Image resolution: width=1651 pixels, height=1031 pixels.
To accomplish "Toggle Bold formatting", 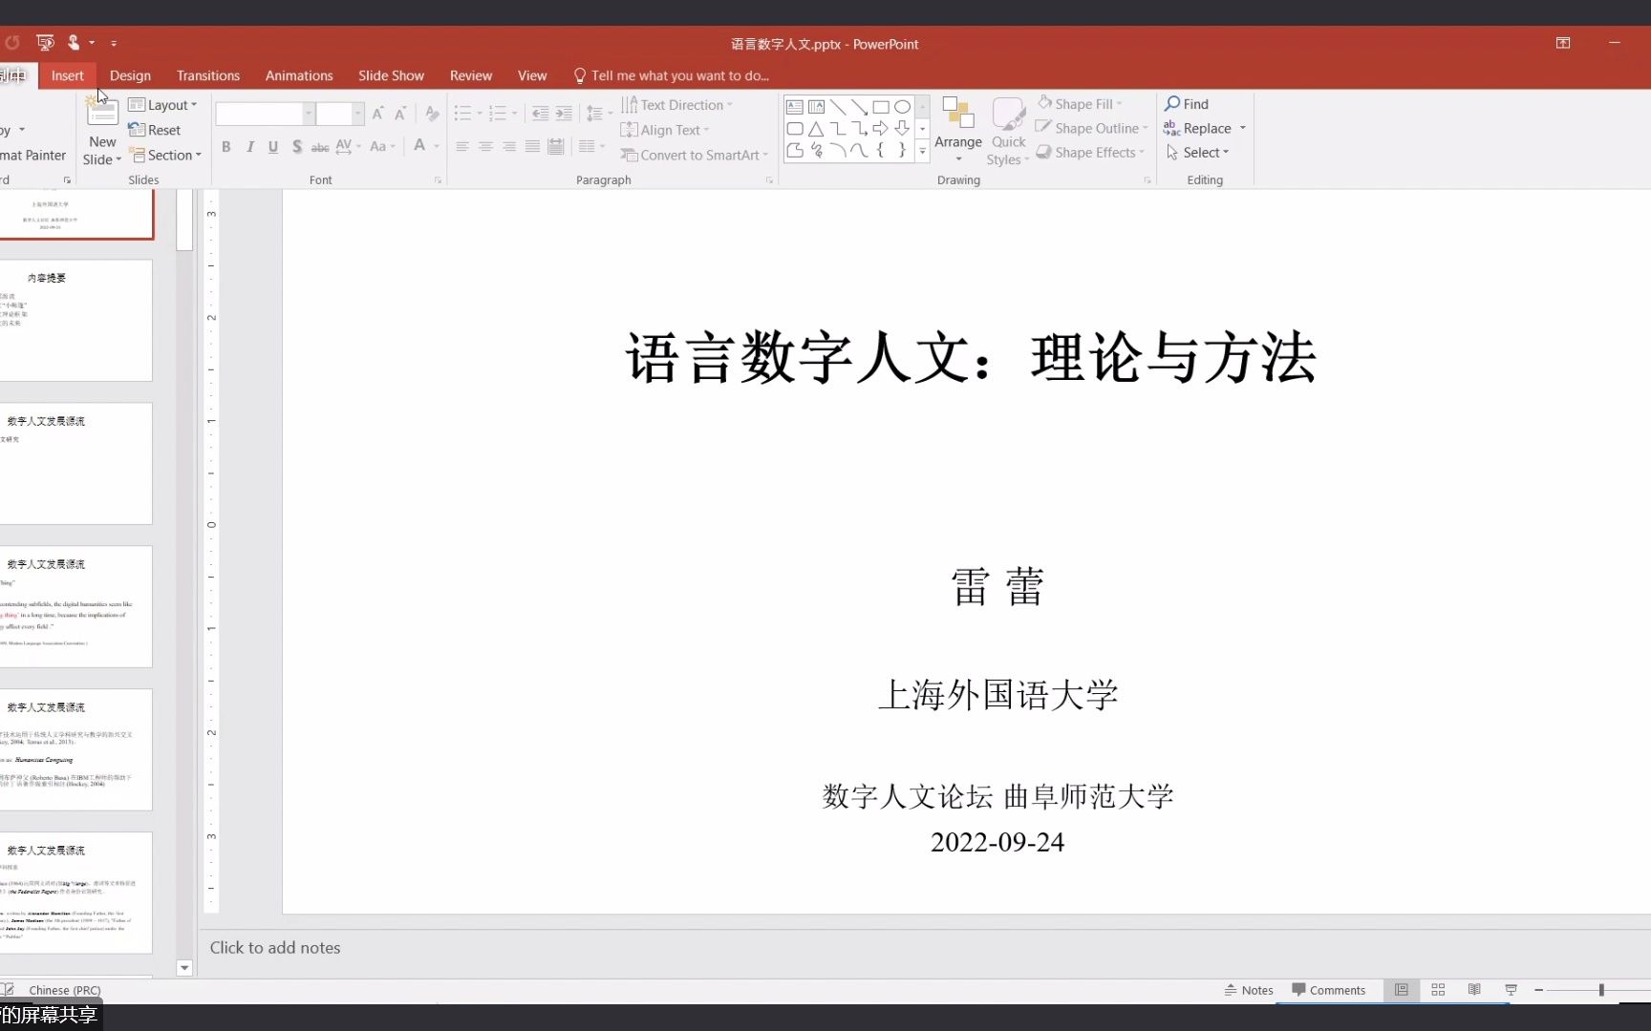I will [226, 147].
